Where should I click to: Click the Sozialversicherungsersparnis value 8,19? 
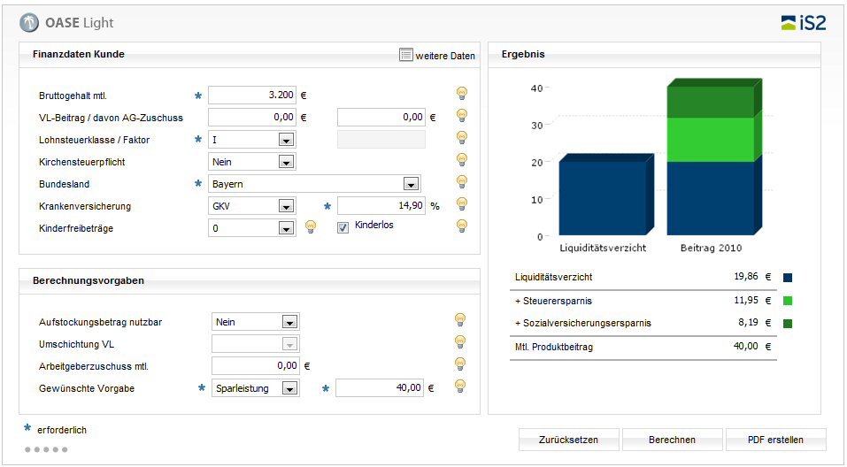click(x=748, y=322)
